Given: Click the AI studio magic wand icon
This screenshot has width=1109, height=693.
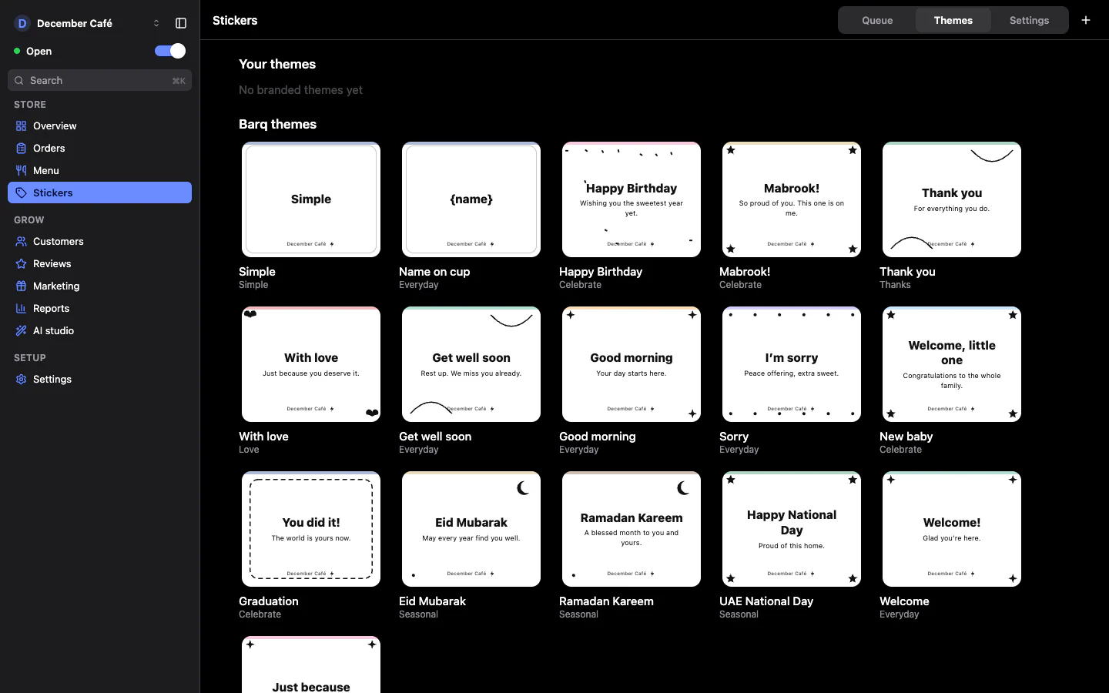Looking at the screenshot, I should click(21, 330).
